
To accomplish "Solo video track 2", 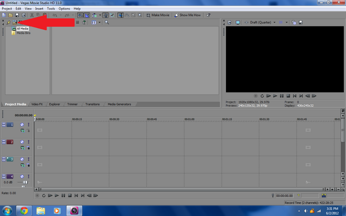I will tap(29, 142).
